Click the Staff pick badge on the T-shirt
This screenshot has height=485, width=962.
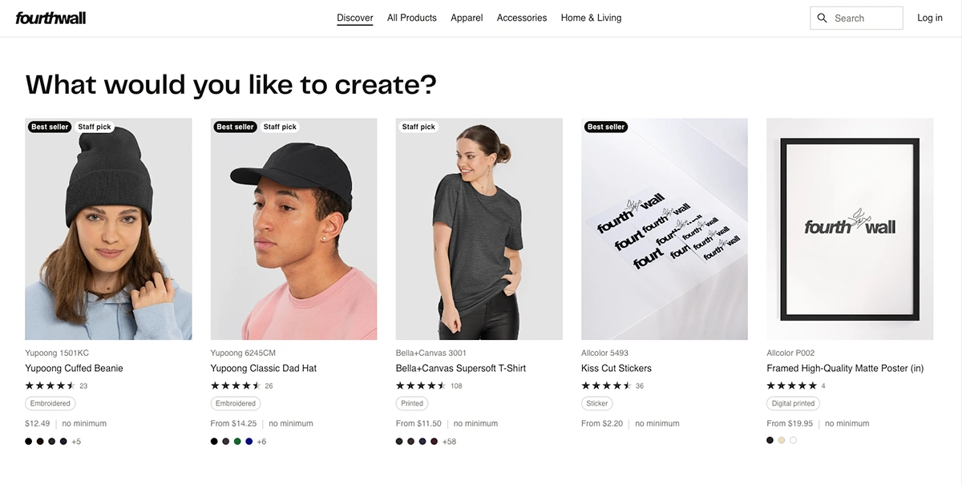[x=418, y=127]
